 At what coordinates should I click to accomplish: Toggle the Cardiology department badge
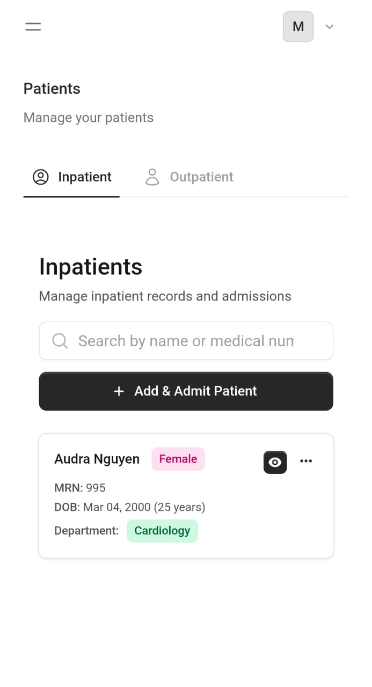tap(162, 530)
